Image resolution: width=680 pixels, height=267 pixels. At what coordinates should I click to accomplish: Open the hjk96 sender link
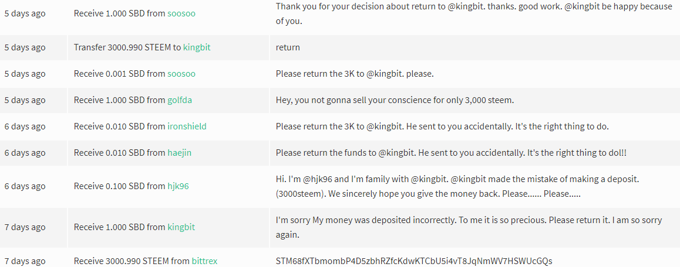(178, 186)
